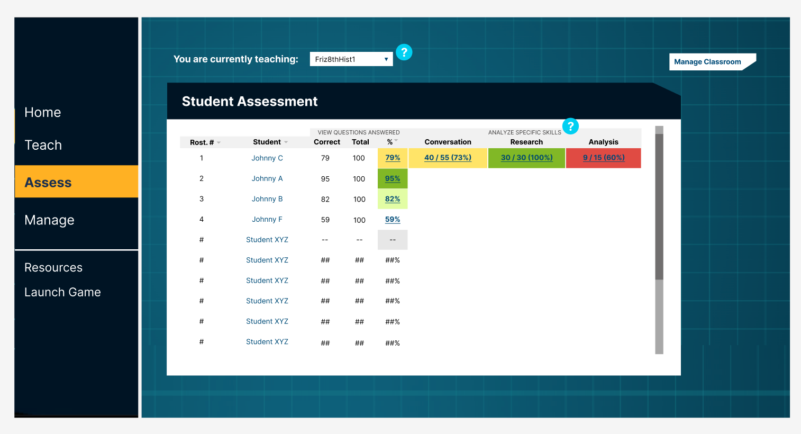
Task: Open Conversation skill 40 / 55 (73%)
Action: tap(448, 158)
